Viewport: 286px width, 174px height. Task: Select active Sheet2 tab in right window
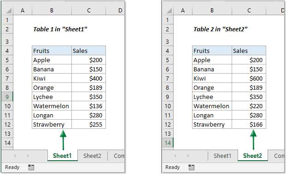coord(253,156)
